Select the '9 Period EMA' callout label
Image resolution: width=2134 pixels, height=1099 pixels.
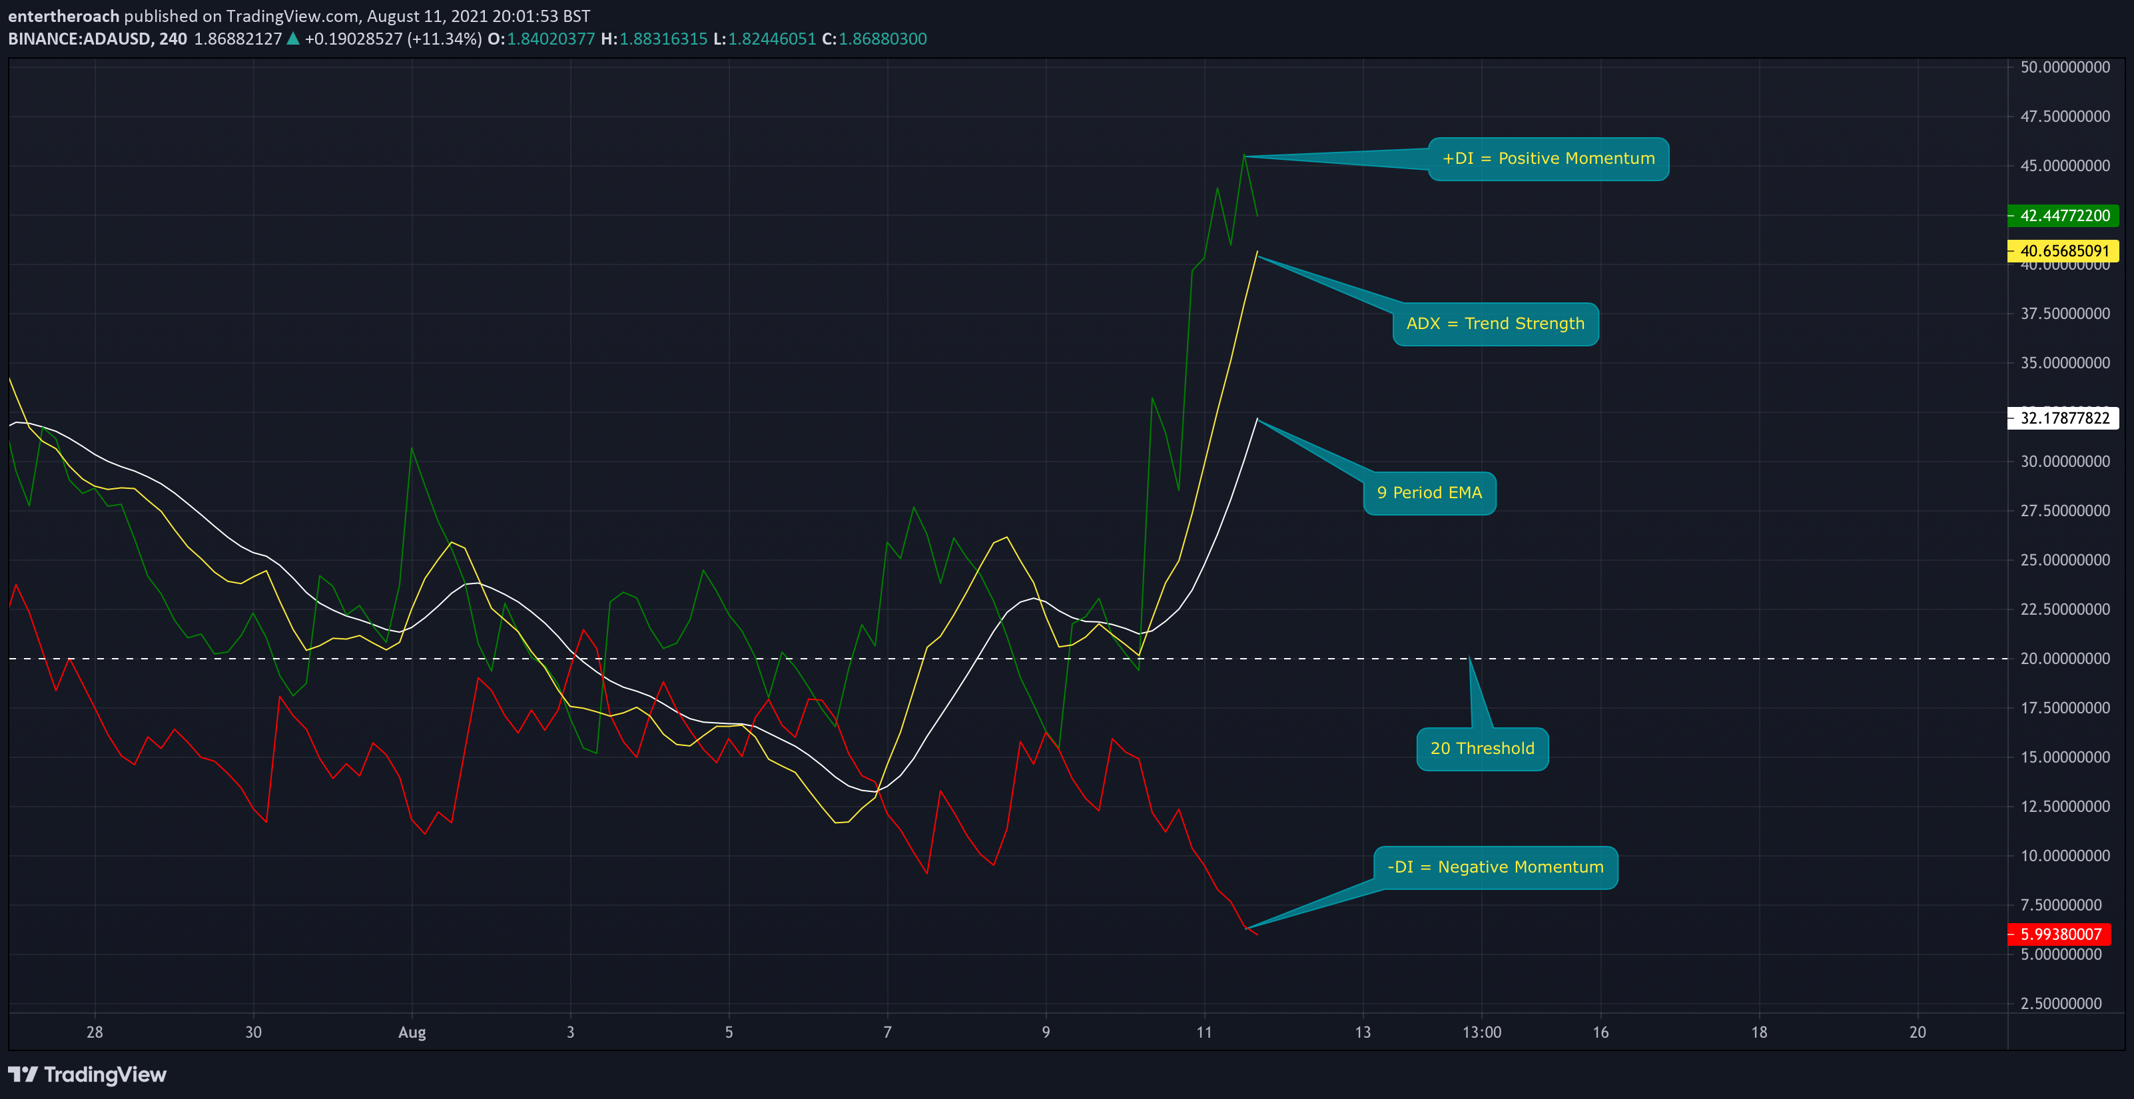click(x=1429, y=493)
